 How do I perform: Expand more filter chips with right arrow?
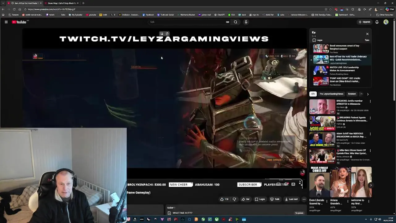[368, 94]
